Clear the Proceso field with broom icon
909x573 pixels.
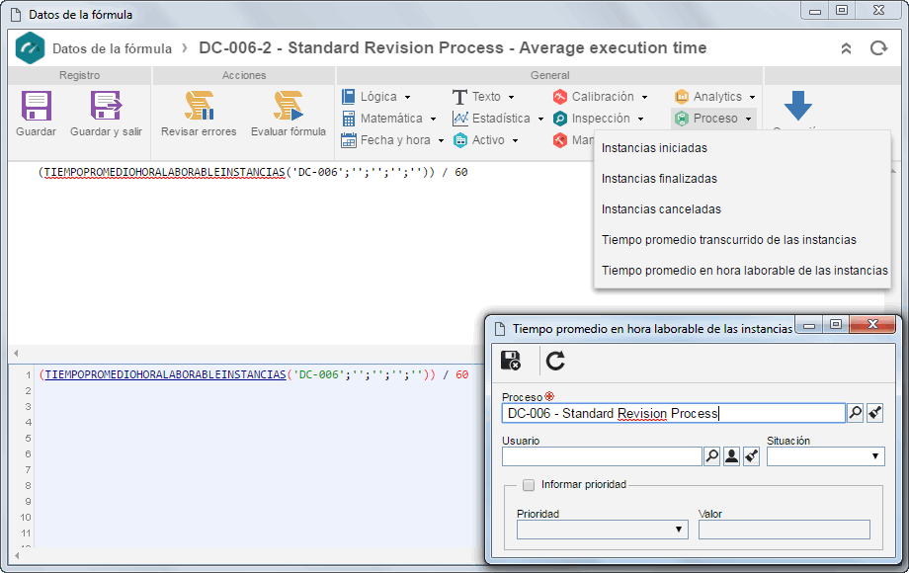pyautogui.click(x=874, y=413)
